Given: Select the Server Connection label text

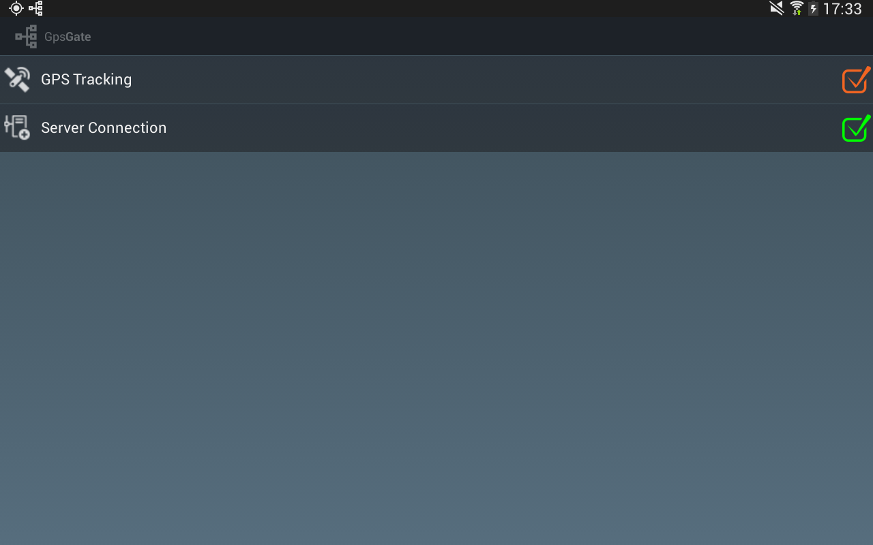Looking at the screenshot, I should 104,127.
